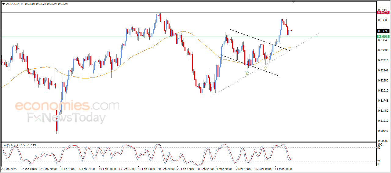
Task: Click the green 0.63433 price tag
Action: (383, 37)
